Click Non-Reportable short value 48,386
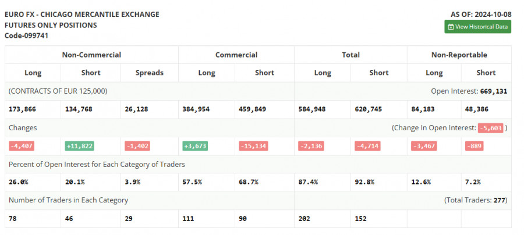Screen dimensions: 524x235 [x=477, y=109]
